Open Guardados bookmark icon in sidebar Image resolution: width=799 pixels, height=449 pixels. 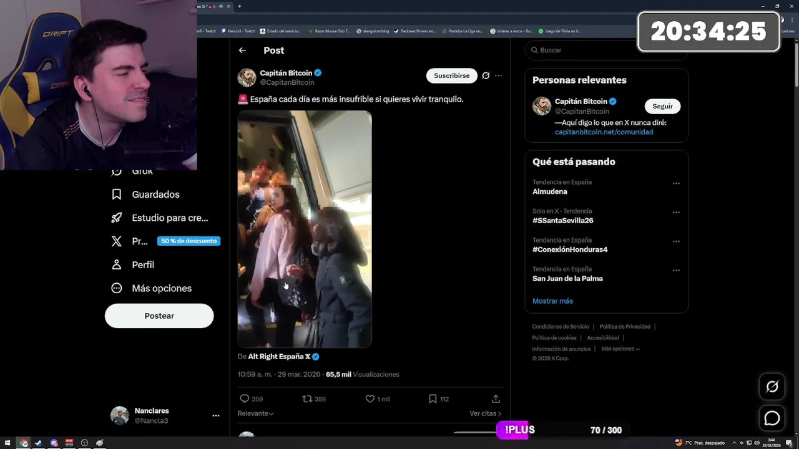click(117, 195)
